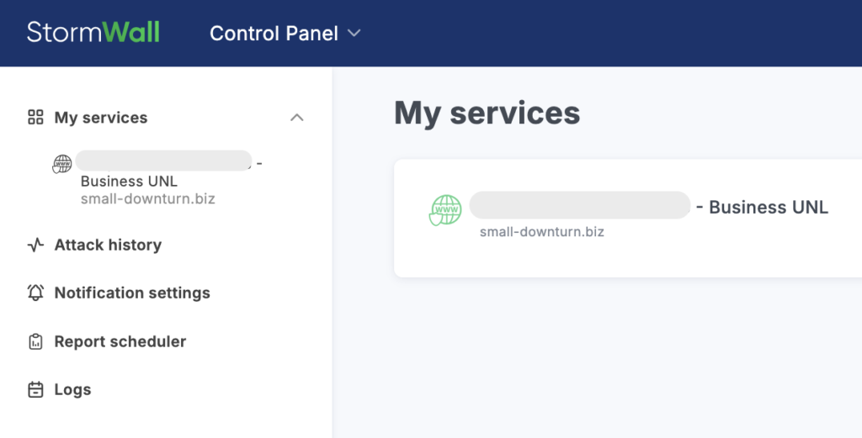Click the chevron next to Control Panel
This screenshot has height=438, width=862.
[x=354, y=34]
